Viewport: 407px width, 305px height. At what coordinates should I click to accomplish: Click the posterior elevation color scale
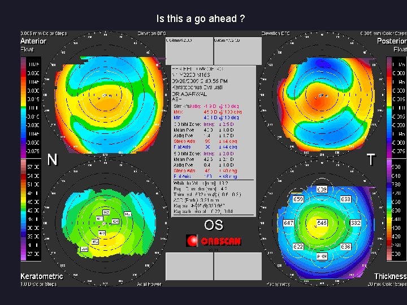[396, 107]
